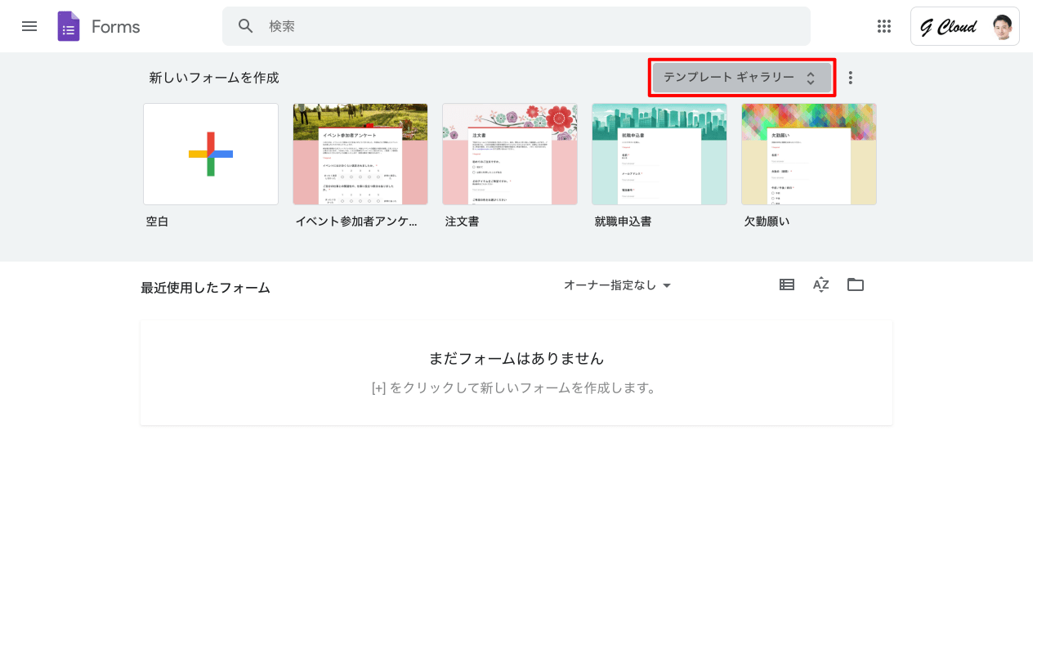
Task: Open the 注文書 template thumbnail
Action: click(510, 154)
